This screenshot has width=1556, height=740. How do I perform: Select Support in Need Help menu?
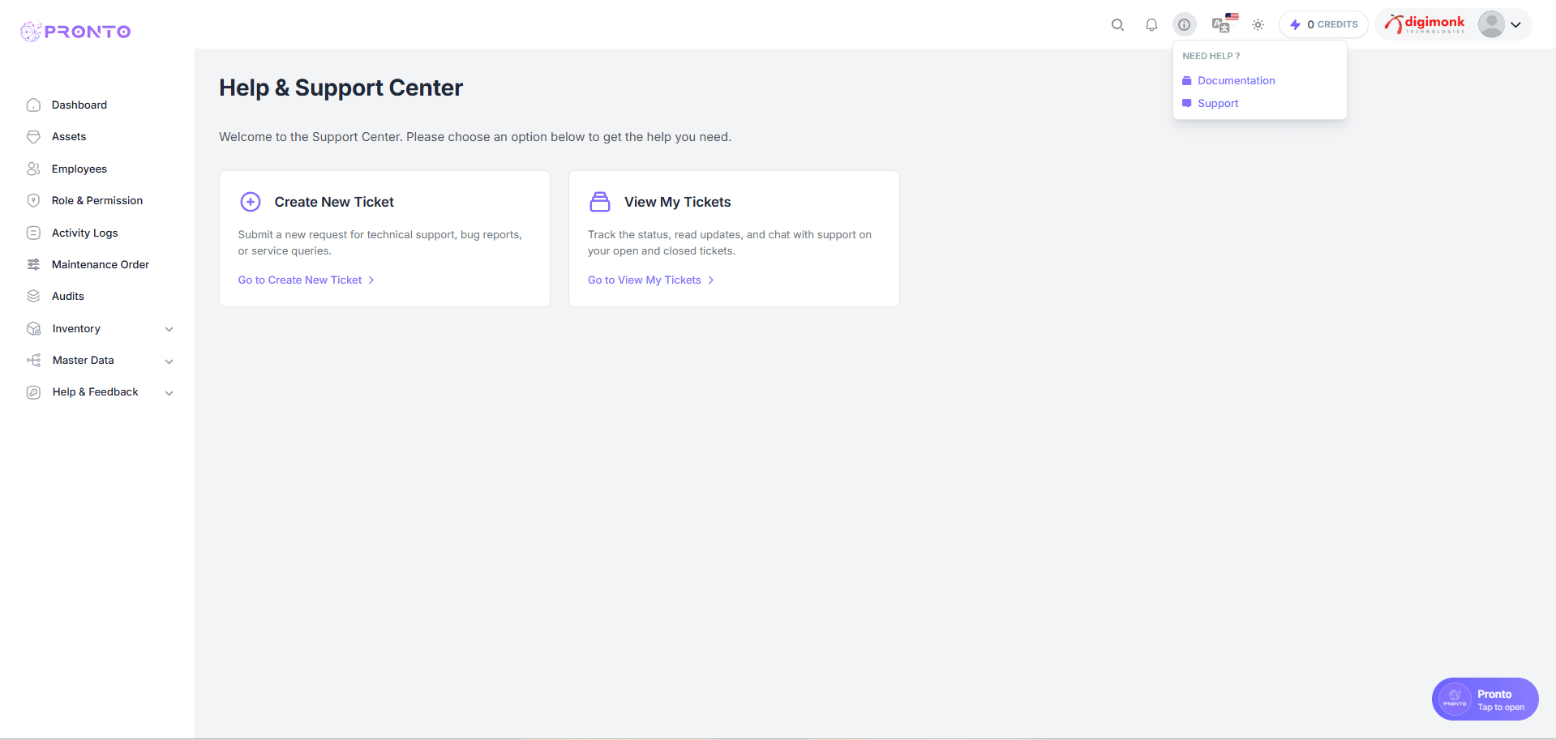[1217, 103]
